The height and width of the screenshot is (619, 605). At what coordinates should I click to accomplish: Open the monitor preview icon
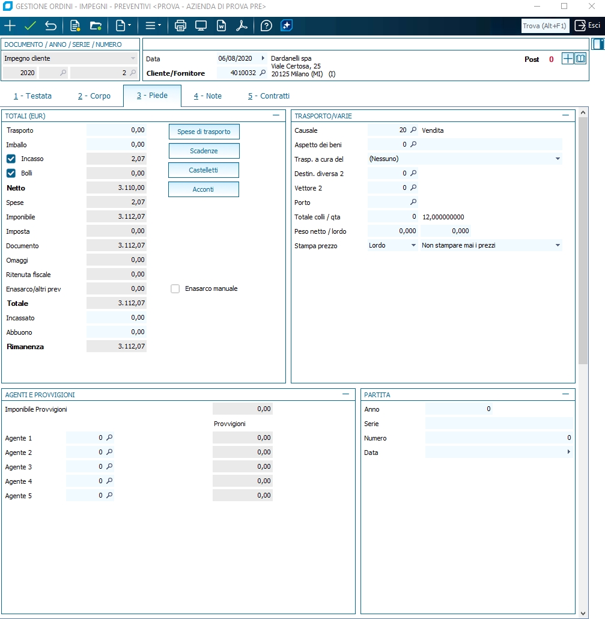point(201,26)
